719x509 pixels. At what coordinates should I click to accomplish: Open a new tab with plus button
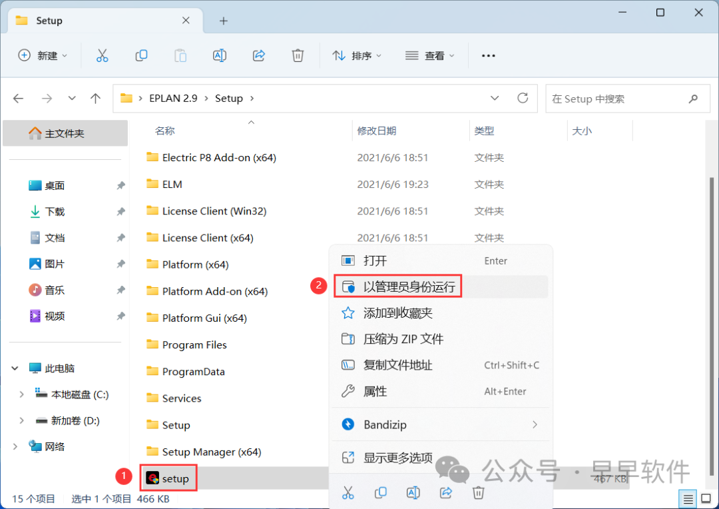coord(224,21)
